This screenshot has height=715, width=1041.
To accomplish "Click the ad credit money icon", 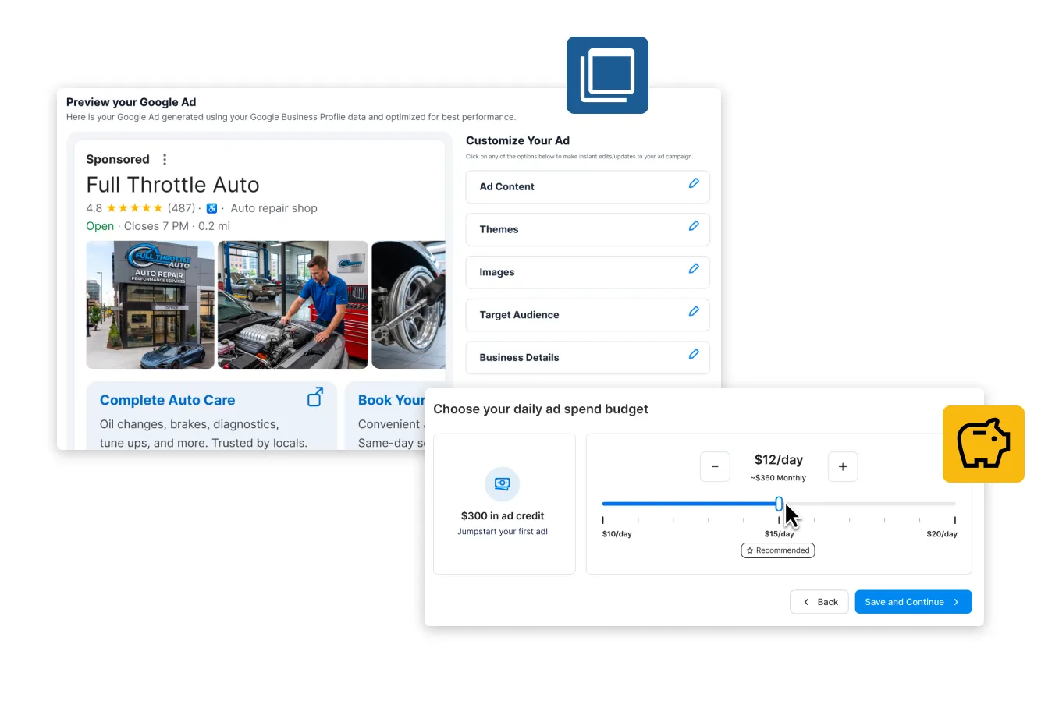I will pos(503,484).
